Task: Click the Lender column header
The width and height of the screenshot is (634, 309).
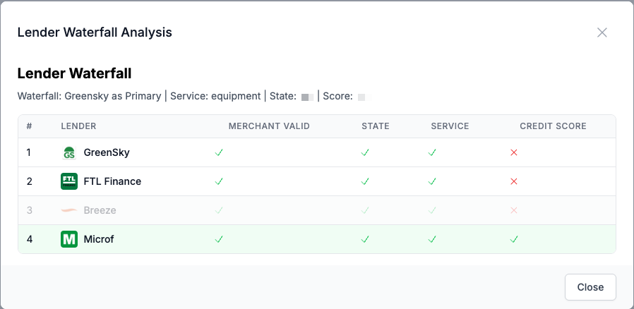Action: [78, 126]
